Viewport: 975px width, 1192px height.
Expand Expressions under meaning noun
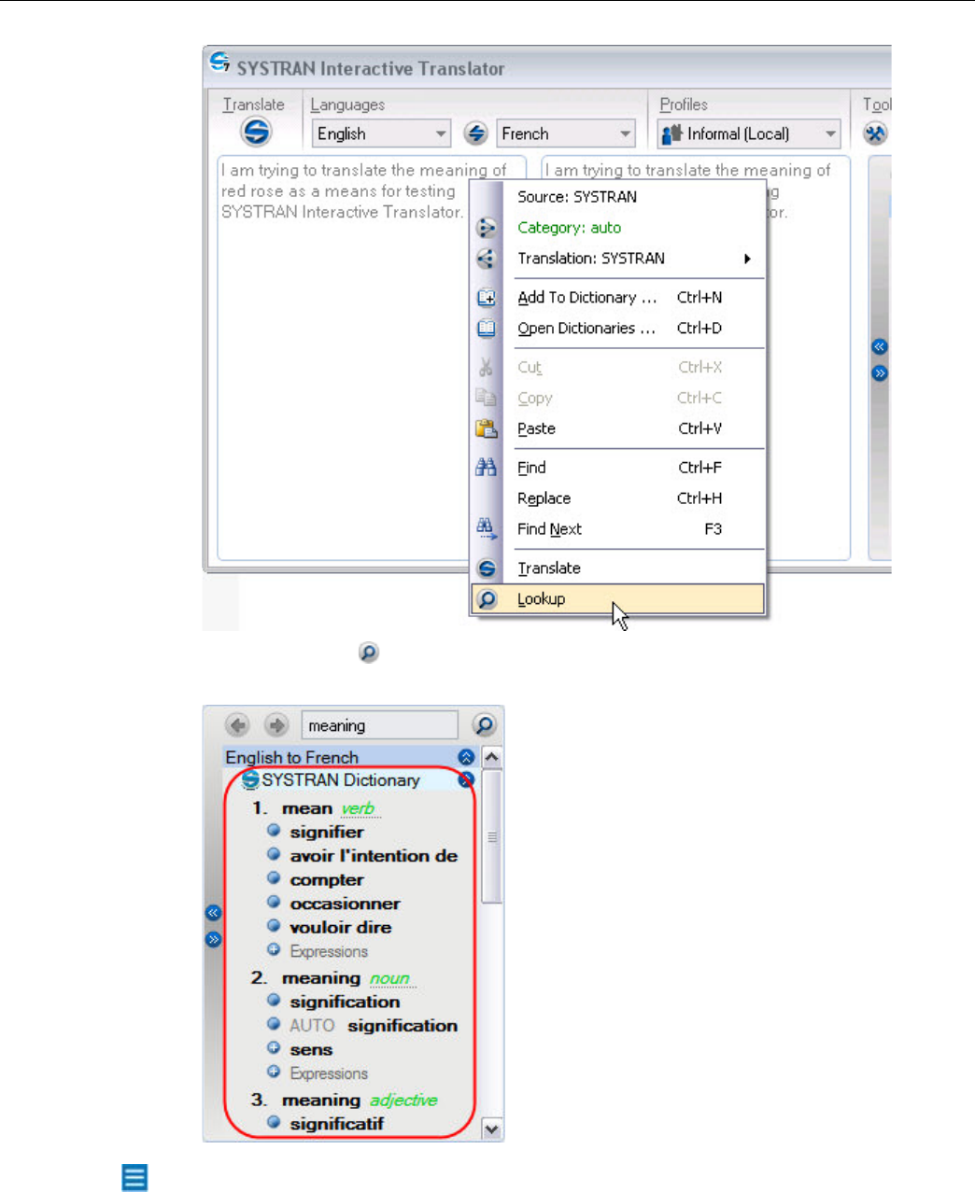tap(274, 1072)
